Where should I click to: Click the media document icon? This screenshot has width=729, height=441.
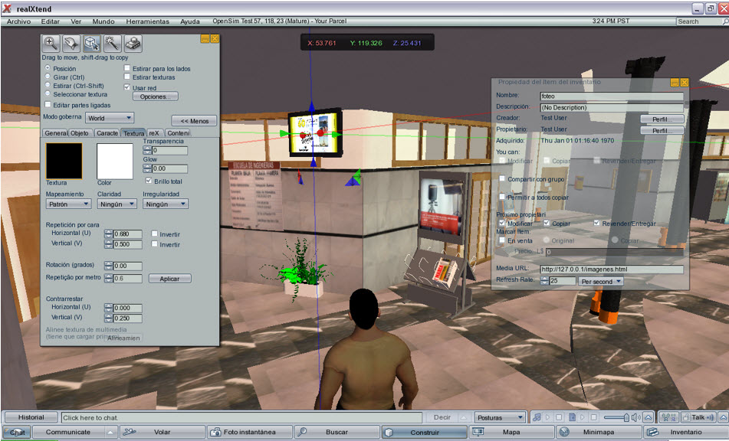pyautogui.click(x=572, y=417)
